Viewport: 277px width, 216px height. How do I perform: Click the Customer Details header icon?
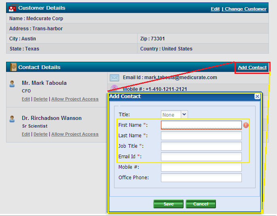pyautogui.click(x=13, y=8)
